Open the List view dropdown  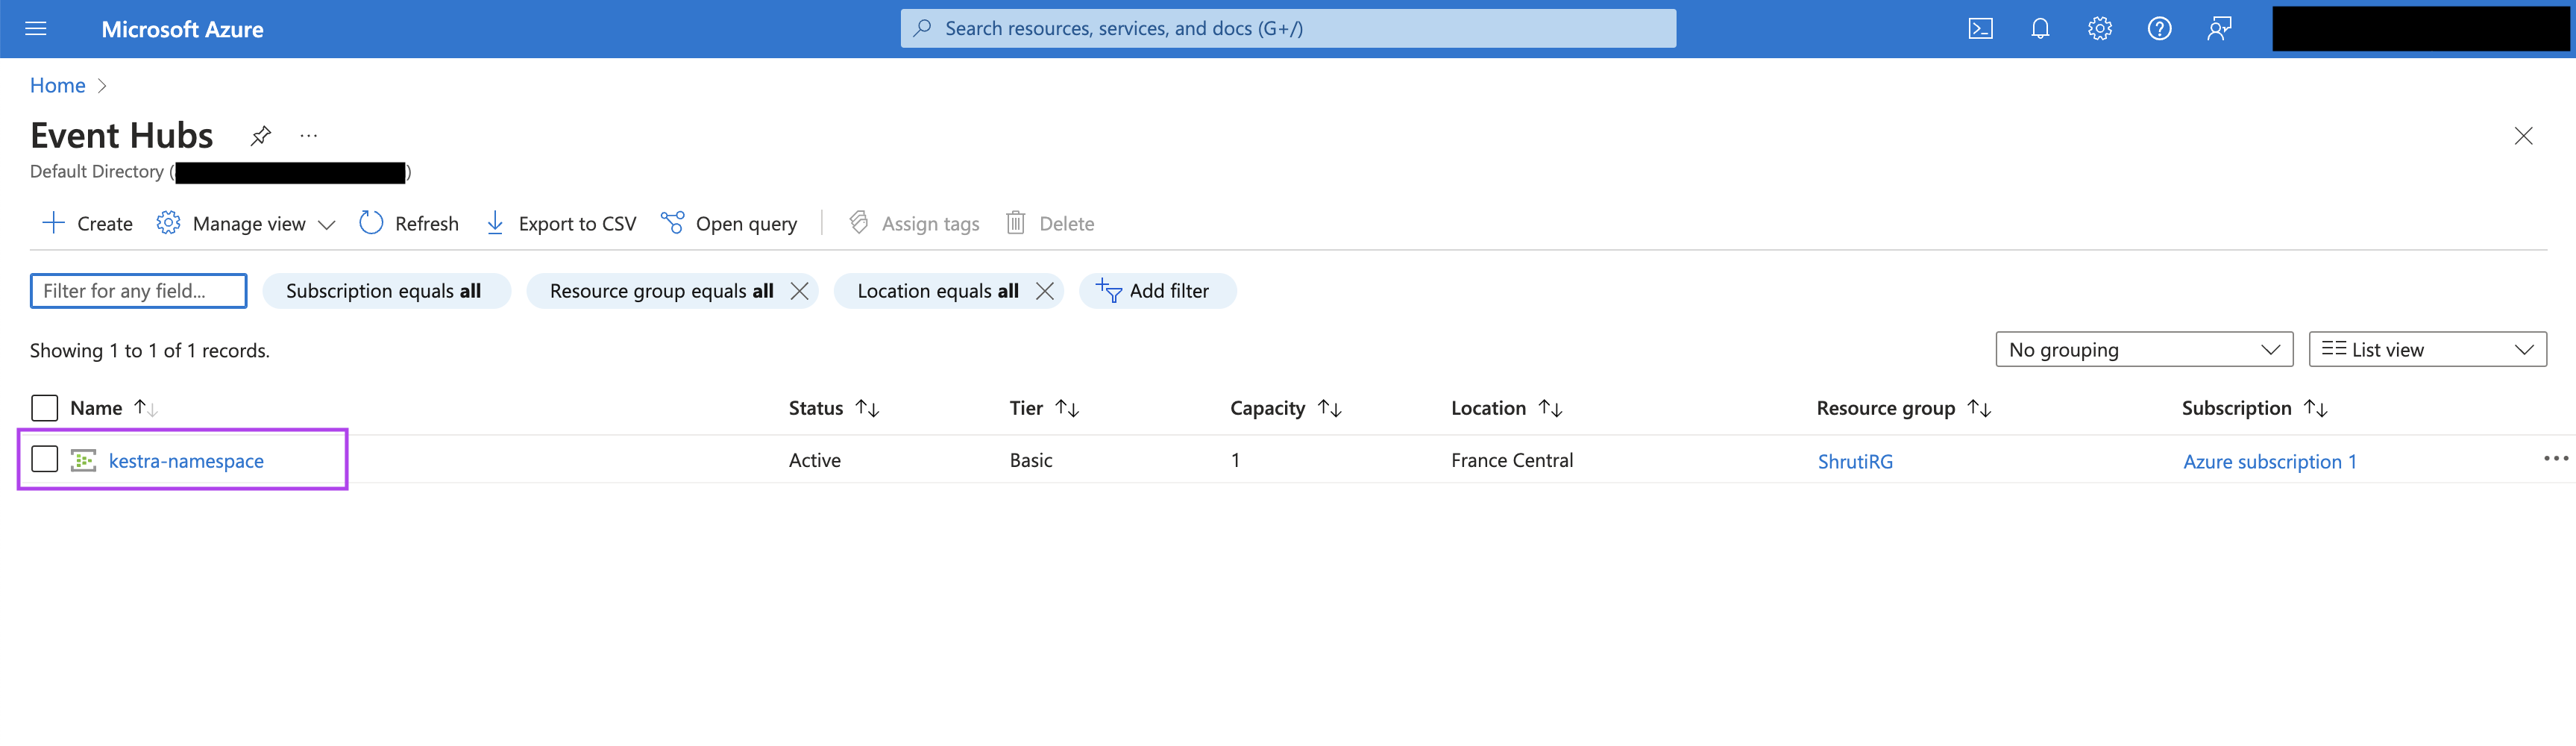coord(2427,349)
